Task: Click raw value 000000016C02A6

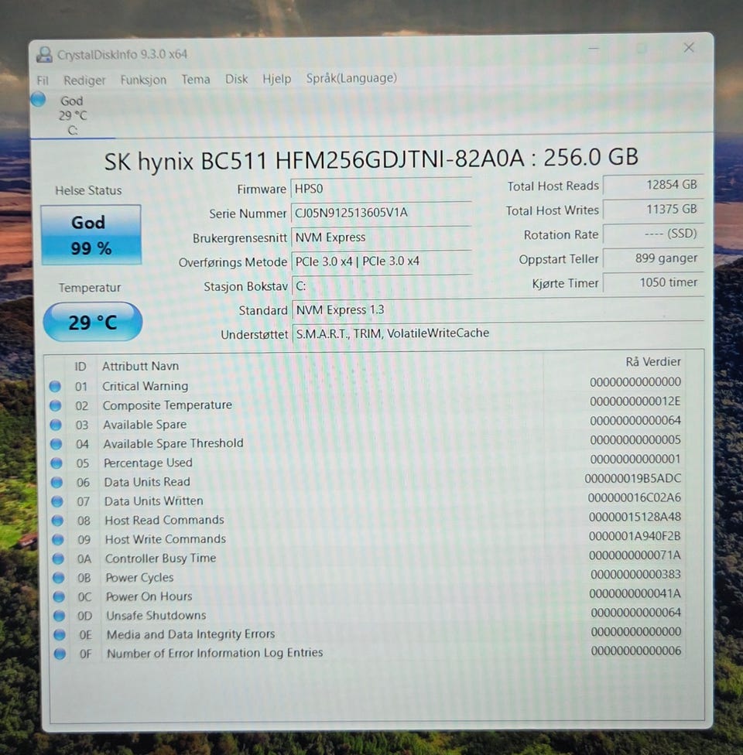Action: (x=634, y=498)
